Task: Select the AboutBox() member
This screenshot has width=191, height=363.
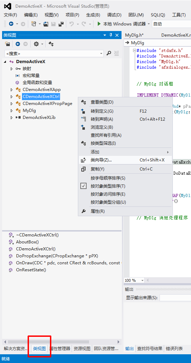Action: 27,242
